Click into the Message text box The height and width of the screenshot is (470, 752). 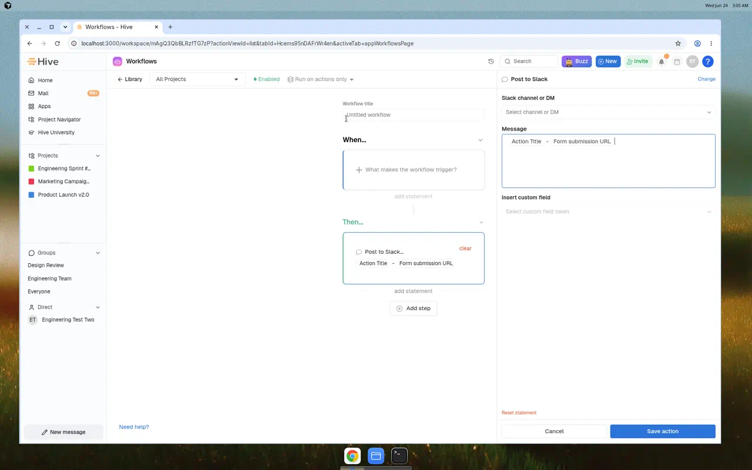click(609, 161)
